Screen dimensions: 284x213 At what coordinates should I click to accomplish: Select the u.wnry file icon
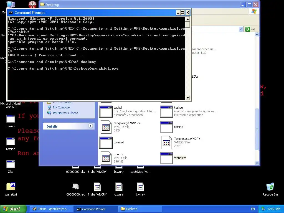click(x=106, y=158)
